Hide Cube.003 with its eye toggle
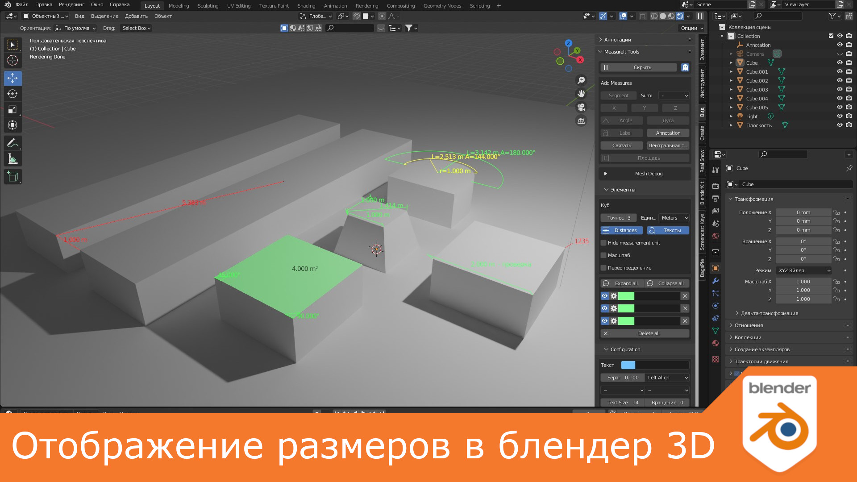This screenshot has height=482, width=857. coord(839,89)
